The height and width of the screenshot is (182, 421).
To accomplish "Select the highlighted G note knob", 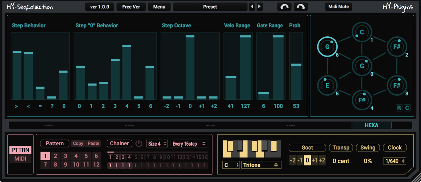I will click(x=327, y=46).
